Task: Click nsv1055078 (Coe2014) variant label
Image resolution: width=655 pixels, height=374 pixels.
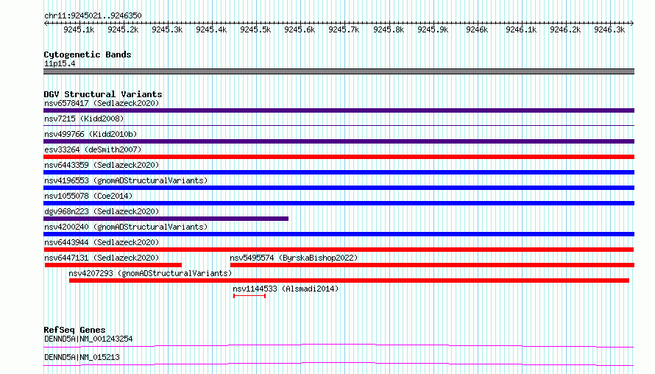Action: coord(88,196)
